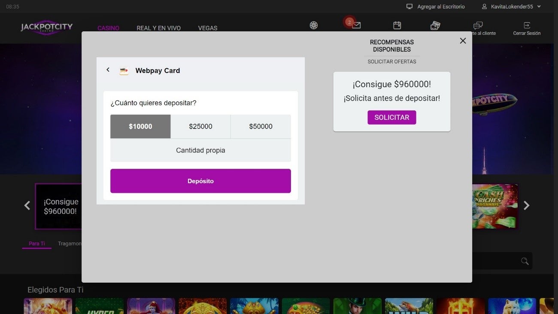Open customer support chat icon
The height and width of the screenshot is (314, 558).
click(478, 25)
